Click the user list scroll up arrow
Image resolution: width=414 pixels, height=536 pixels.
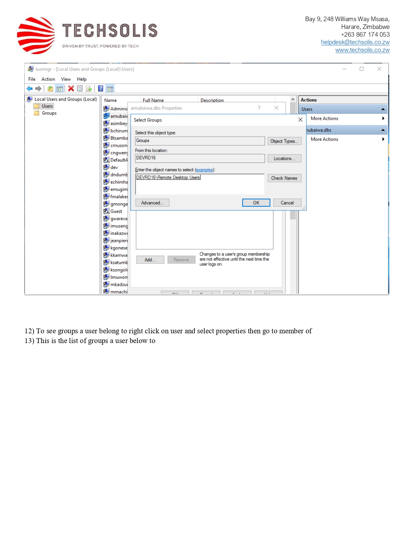click(293, 99)
